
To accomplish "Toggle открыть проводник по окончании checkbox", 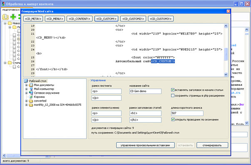I will 173,119.
